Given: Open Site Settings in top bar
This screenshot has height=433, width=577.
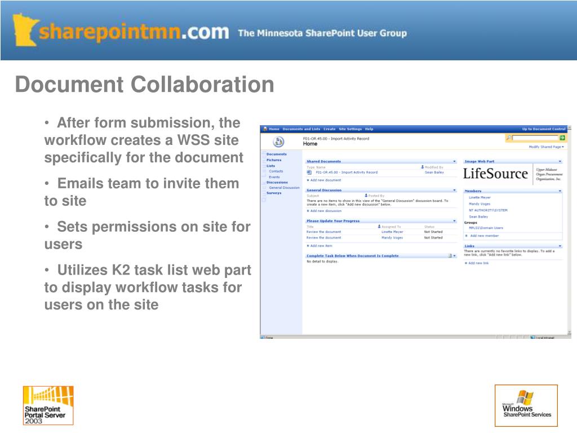Looking at the screenshot, I should pos(350,129).
